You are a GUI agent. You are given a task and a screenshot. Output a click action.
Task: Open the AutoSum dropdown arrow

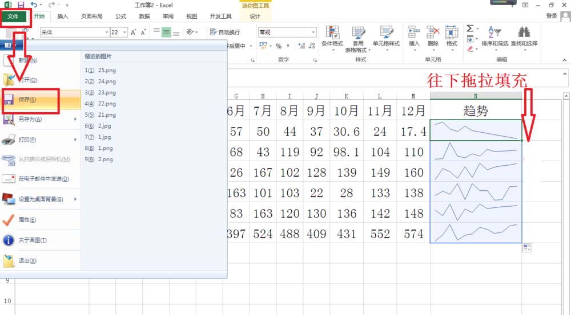click(x=477, y=28)
